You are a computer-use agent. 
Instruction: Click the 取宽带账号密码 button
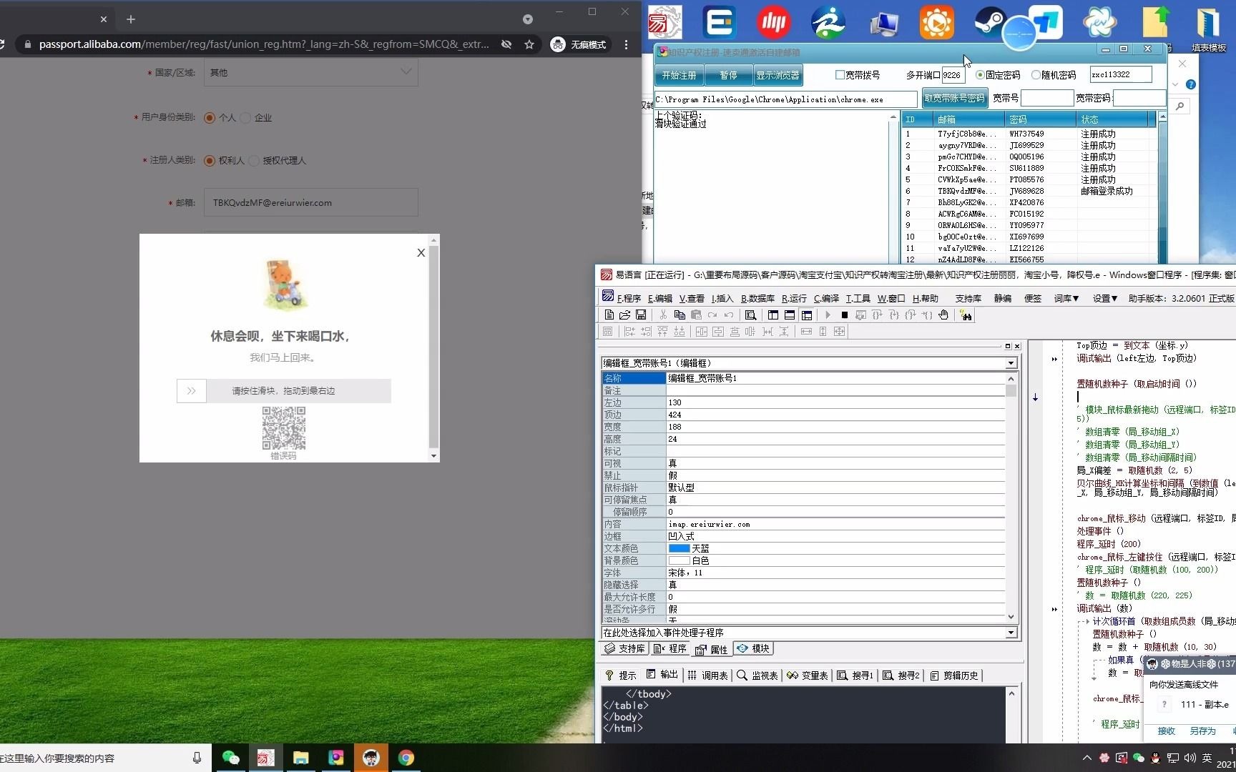[955, 98]
